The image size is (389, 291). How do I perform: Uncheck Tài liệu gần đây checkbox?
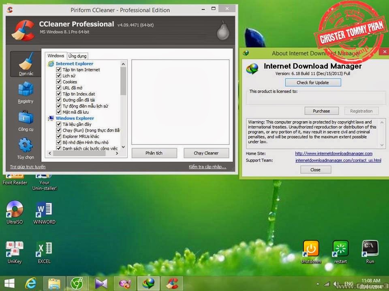[58, 124]
